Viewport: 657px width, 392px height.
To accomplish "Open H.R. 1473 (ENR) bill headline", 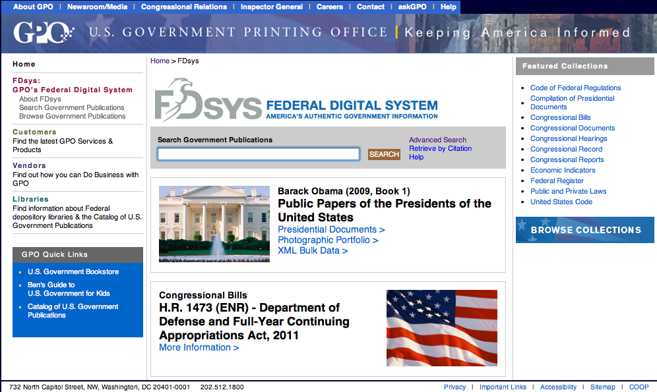I will click(x=254, y=322).
